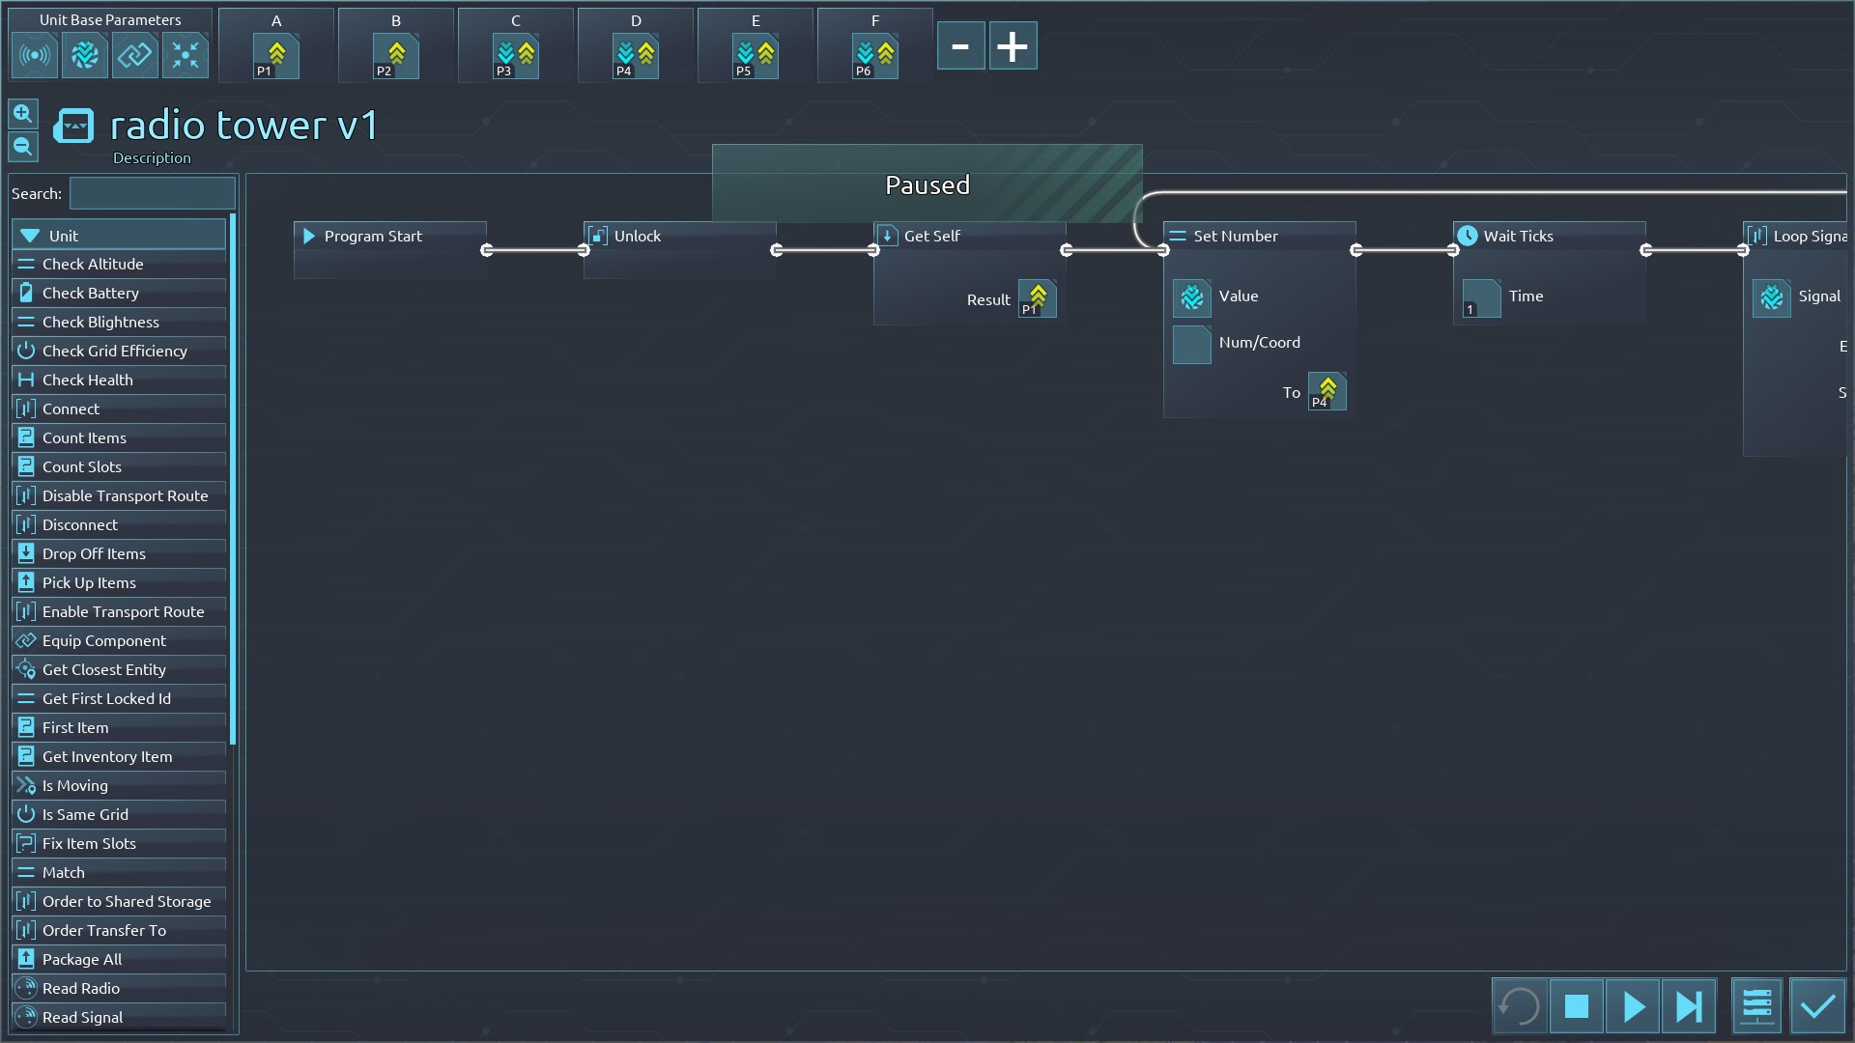Viewport: 1855px width, 1043px height.
Task: Click the zoom out magnifier icon
Action: coord(23,147)
